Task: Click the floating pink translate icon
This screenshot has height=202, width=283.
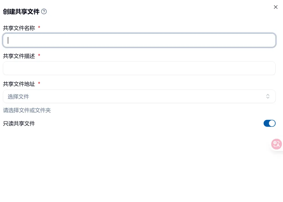Action: point(276,144)
